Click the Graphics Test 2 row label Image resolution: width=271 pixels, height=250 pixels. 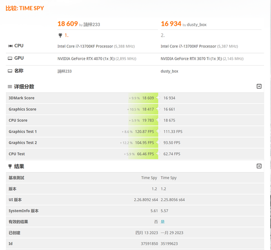pyautogui.click(x=23, y=143)
